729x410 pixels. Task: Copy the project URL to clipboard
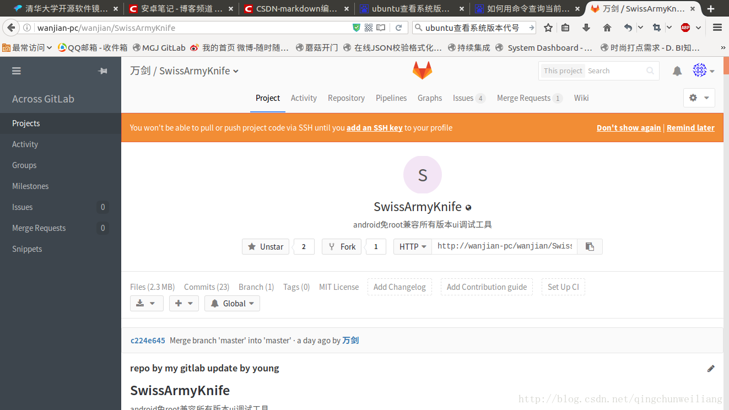(x=590, y=246)
